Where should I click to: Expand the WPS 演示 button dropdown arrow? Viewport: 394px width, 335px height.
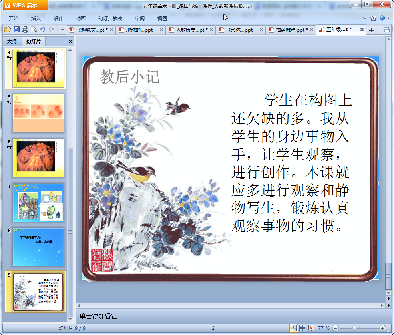click(x=45, y=5)
